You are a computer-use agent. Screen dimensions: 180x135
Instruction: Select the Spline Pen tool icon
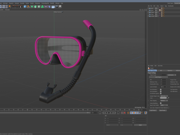click(28, 7)
